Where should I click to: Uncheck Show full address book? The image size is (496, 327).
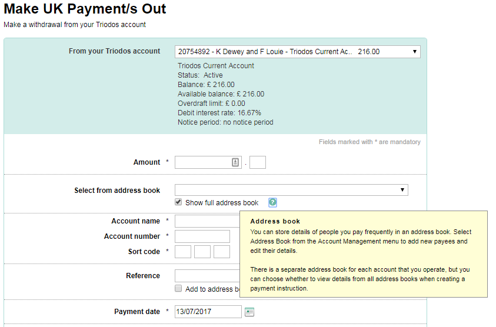click(x=178, y=202)
